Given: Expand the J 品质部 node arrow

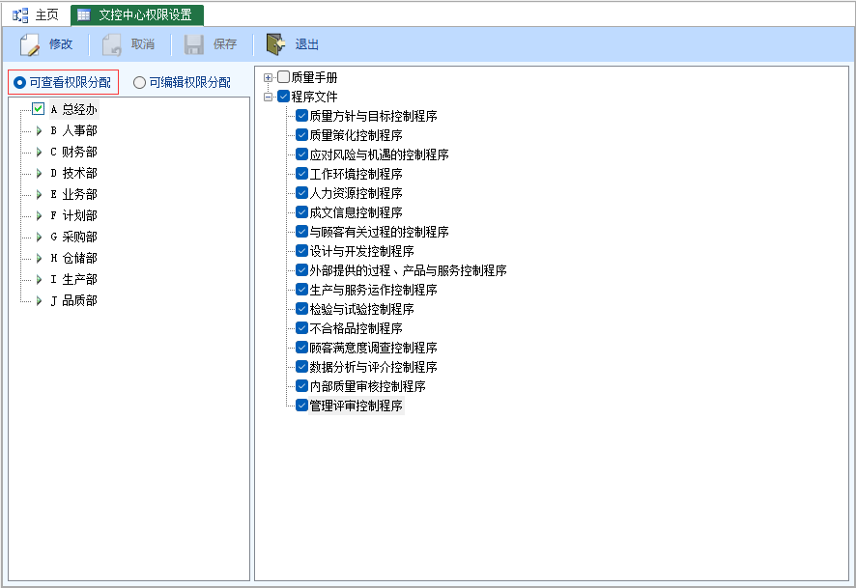Looking at the screenshot, I should [x=39, y=300].
